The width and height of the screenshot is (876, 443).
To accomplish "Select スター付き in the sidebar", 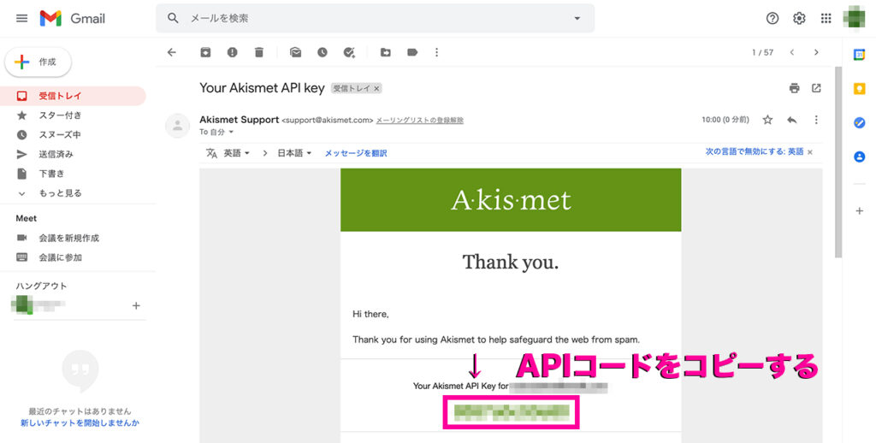I will [x=73, y=115].
